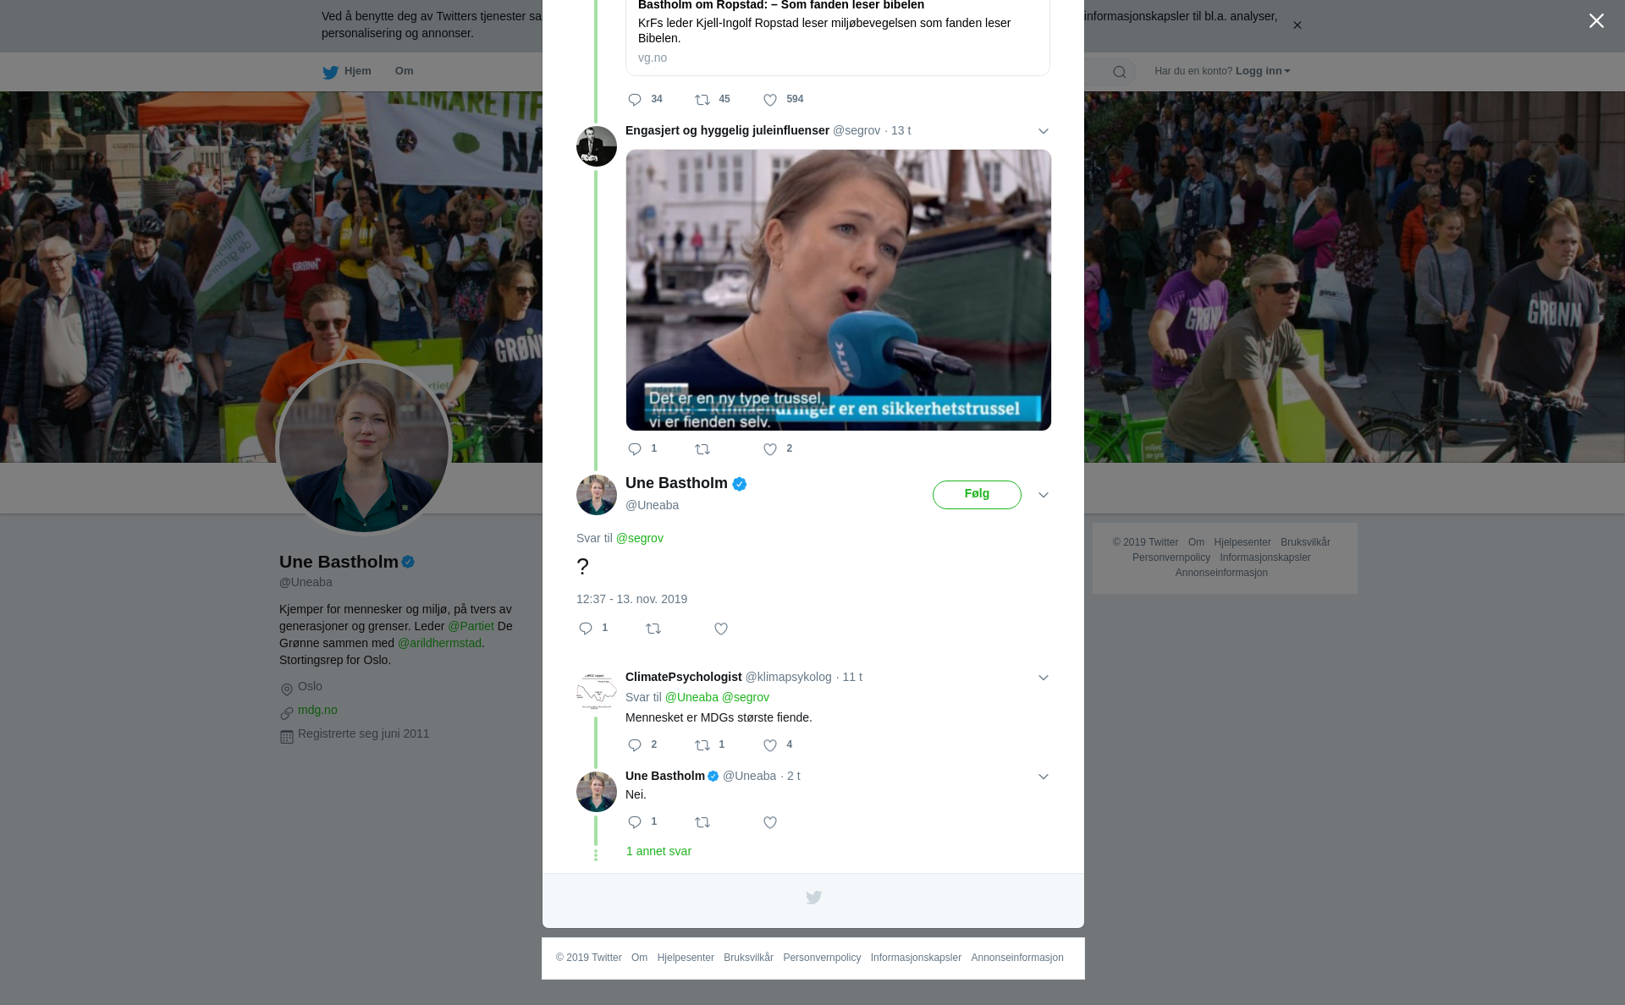
Task: Reply to Une Bastholm's 'Nei.' tweet
Action: [635, 822]
